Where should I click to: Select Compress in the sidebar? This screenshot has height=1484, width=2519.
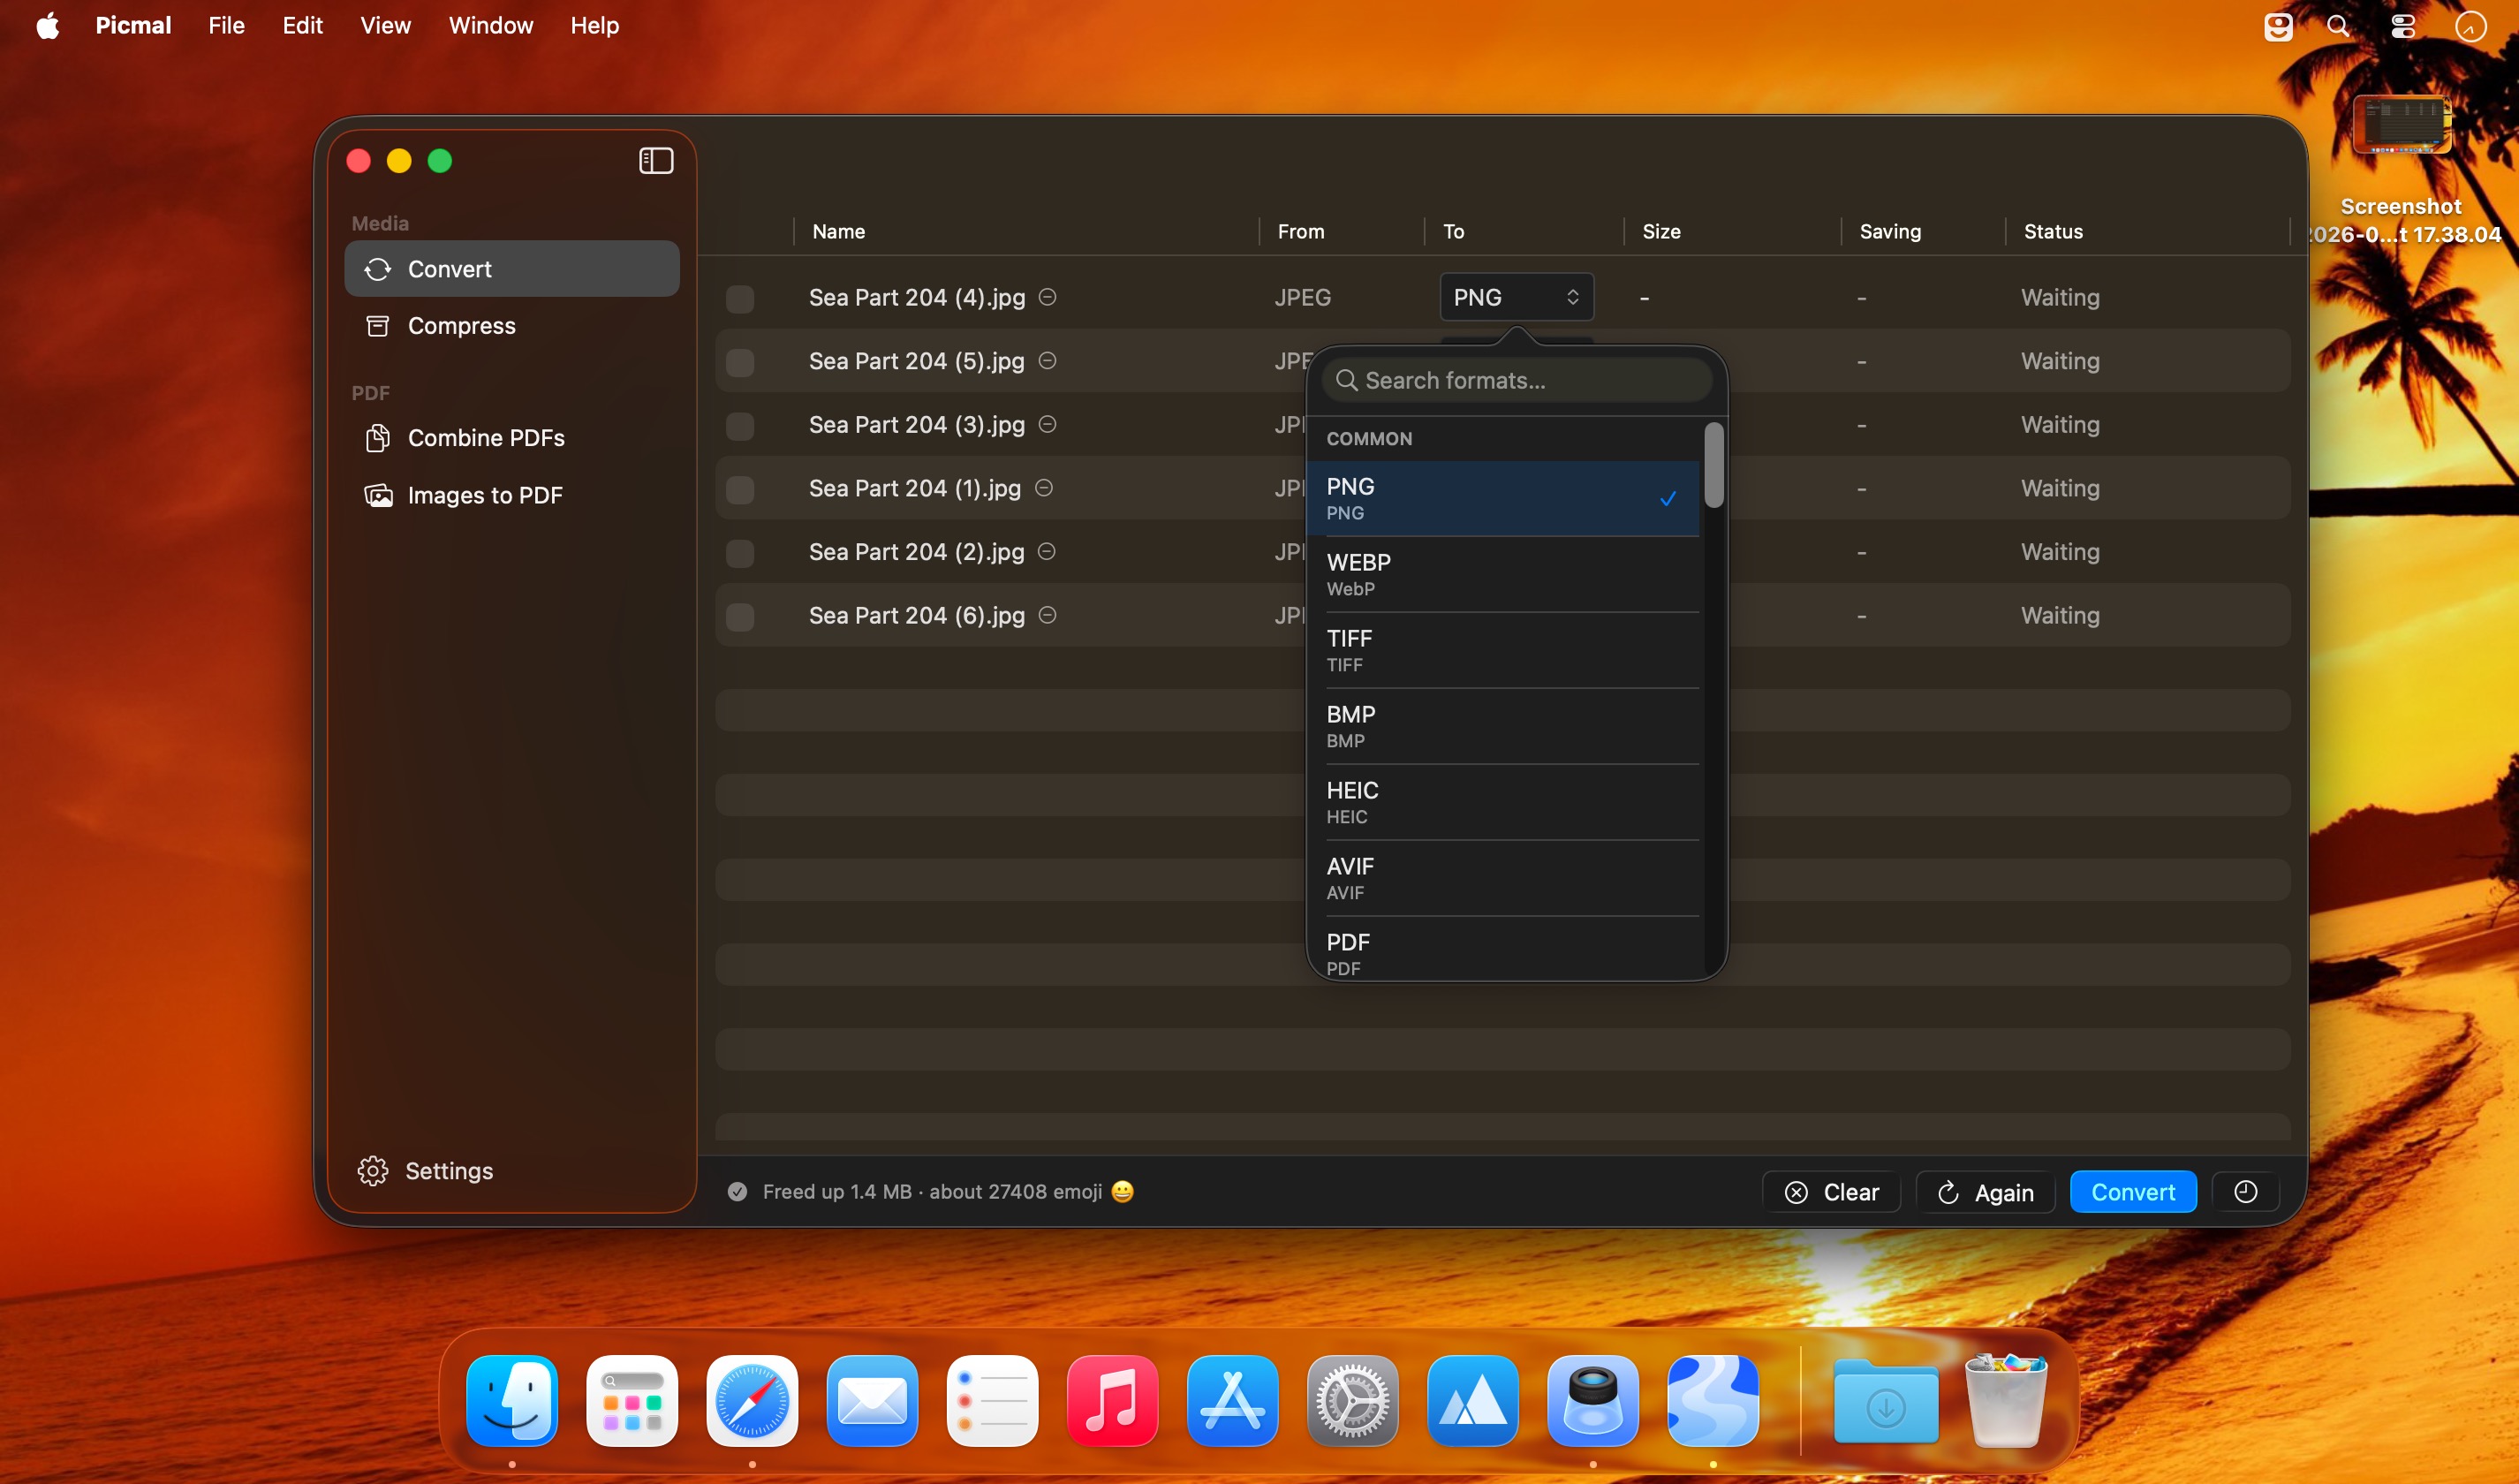click(511, 326)
